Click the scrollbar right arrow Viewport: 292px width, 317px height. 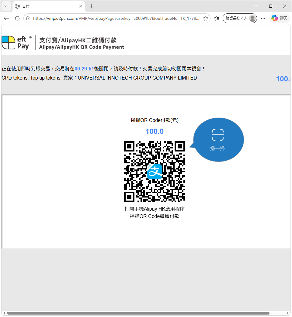pyautogui.click(x=287, y=313)
